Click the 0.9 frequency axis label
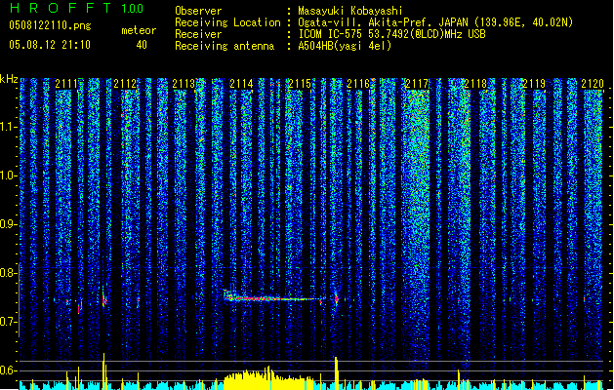This screenshot has height=390, width=614. [7, 224]
